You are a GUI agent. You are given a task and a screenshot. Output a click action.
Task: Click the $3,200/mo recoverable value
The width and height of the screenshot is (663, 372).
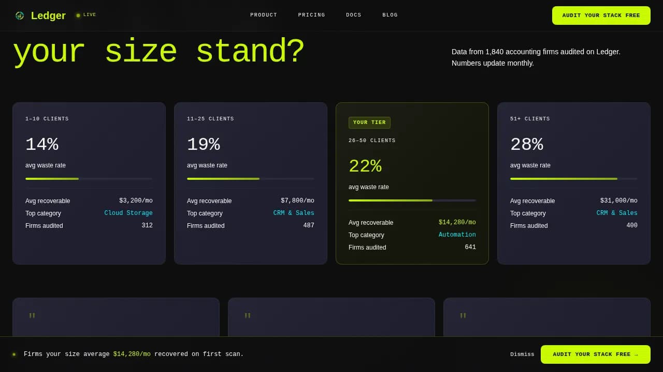(x=136, y=201)
